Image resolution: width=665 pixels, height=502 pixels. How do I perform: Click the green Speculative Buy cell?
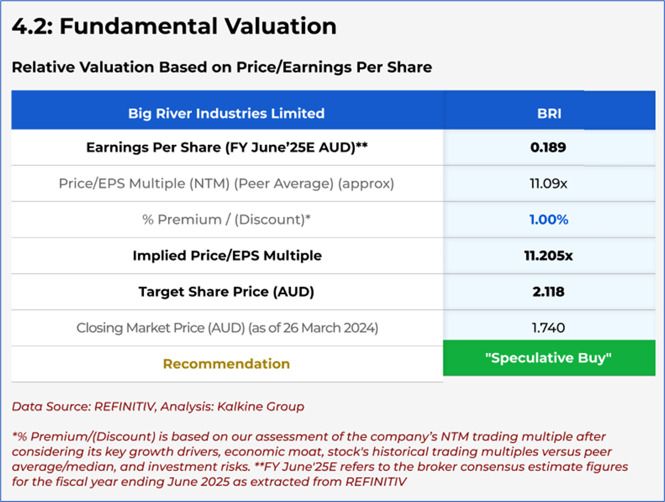(x=549, y=358)
